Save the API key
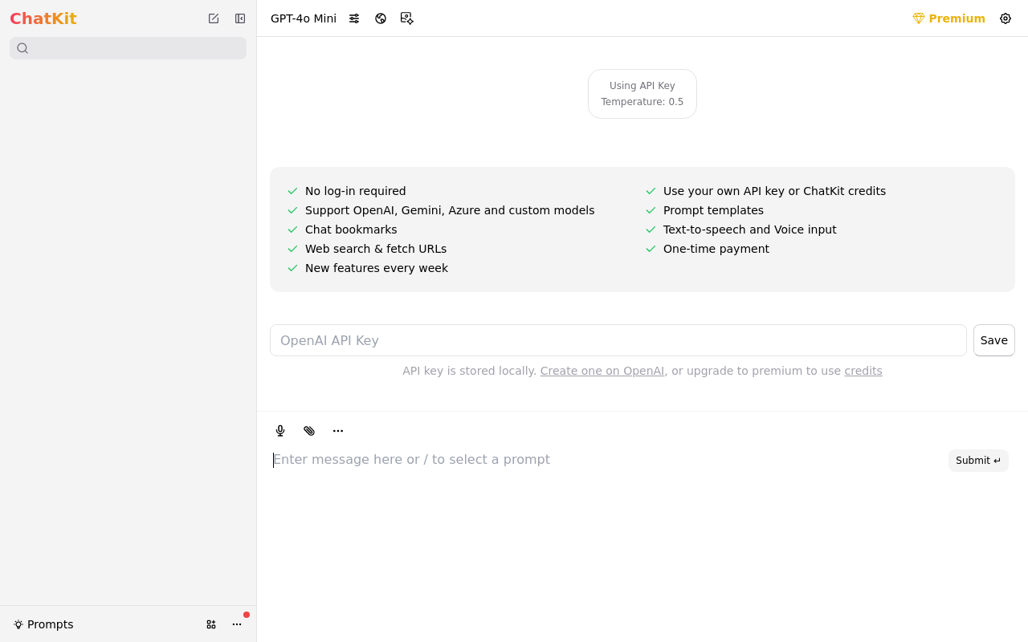The image size is (1028, 642). [994, 340]
